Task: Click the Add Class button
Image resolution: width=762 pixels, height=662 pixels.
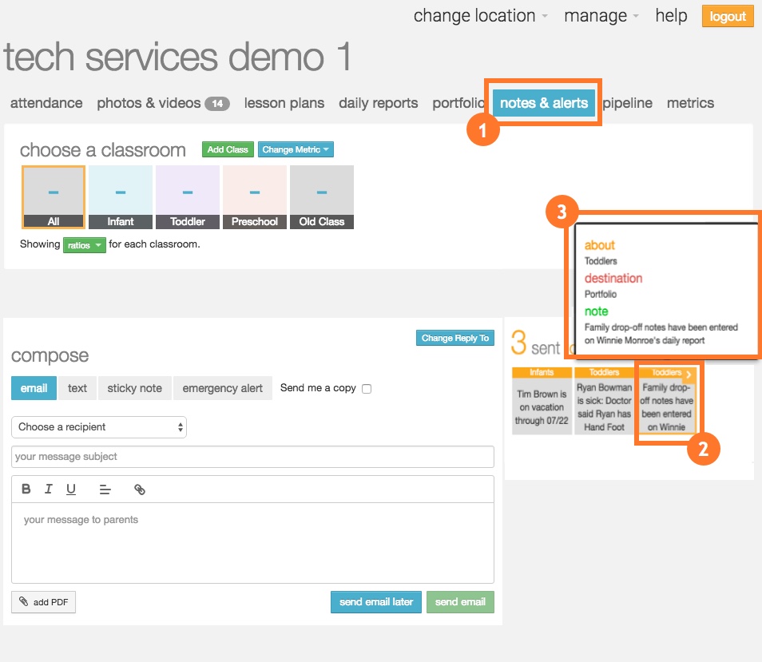Action: 228,149
